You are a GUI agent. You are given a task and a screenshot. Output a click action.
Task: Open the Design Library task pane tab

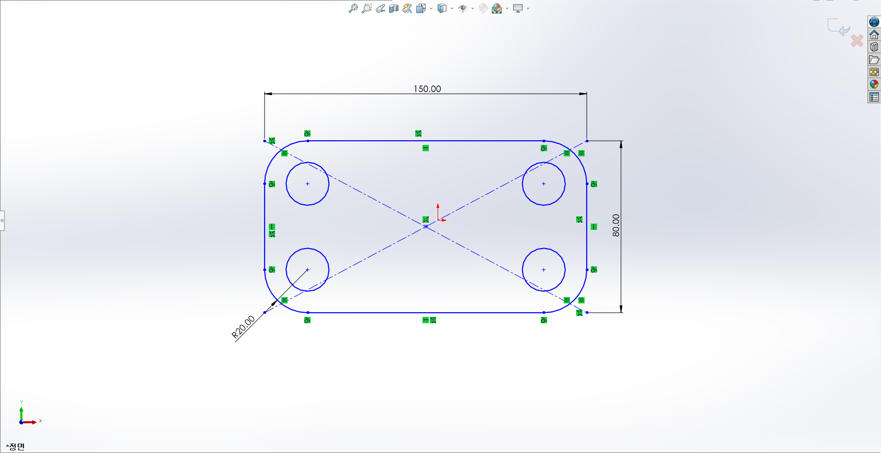(x=874, y=47)
